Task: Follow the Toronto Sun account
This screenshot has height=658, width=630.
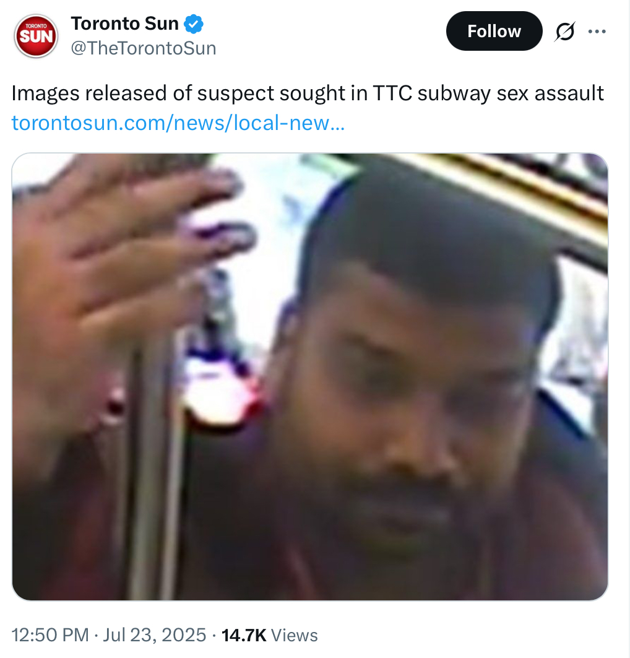Action: [494, 31]
